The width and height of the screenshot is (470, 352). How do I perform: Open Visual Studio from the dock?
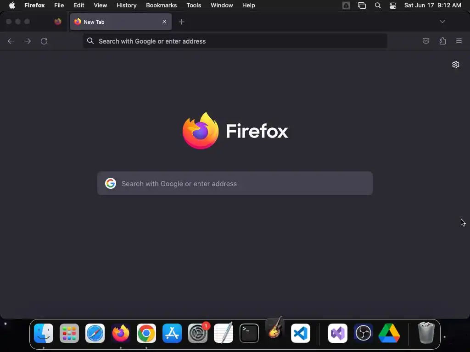pyautogui.click(x=338, y=333)
